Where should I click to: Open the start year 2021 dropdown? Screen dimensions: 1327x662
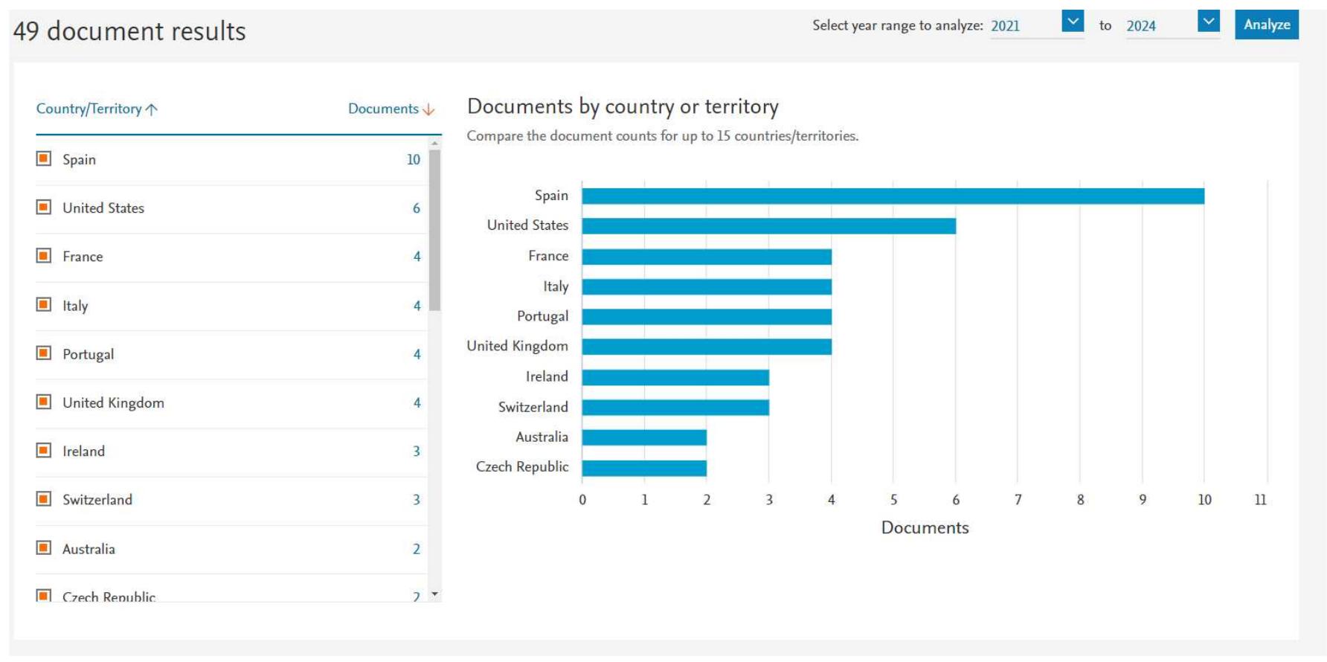[x=1072, y=22]
